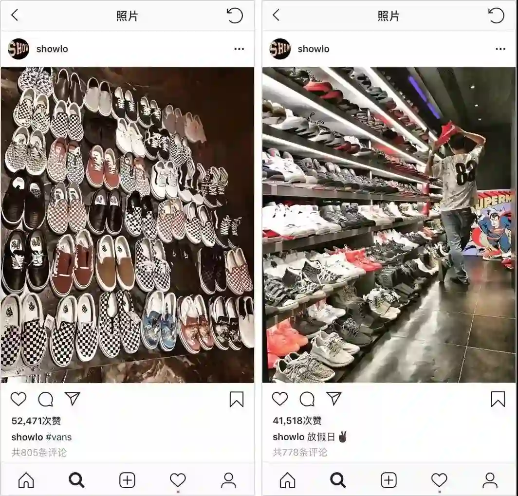This screenshot has width=518, height=496.
Task: Go back from the left 照片 screen
Action: click(15, 15)
